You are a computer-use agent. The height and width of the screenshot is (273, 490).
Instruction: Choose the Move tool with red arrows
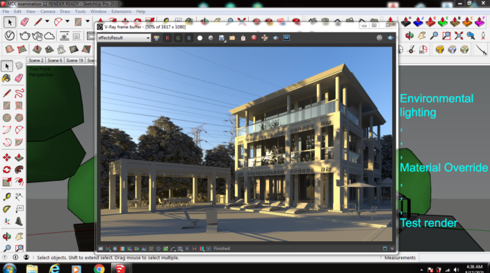(6, 157)
